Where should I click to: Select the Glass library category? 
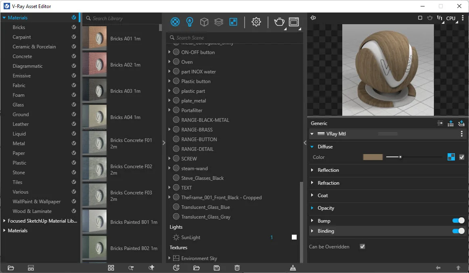pos(18,105)
